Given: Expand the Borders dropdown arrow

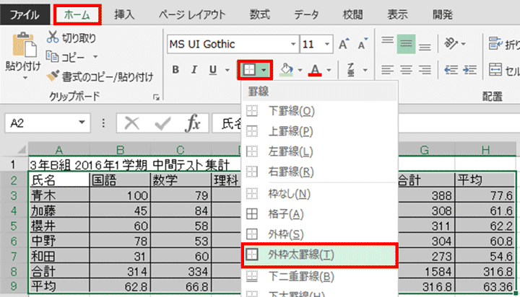Looking at the screenshot, I should pyautogui.click(x=264, y=70).
